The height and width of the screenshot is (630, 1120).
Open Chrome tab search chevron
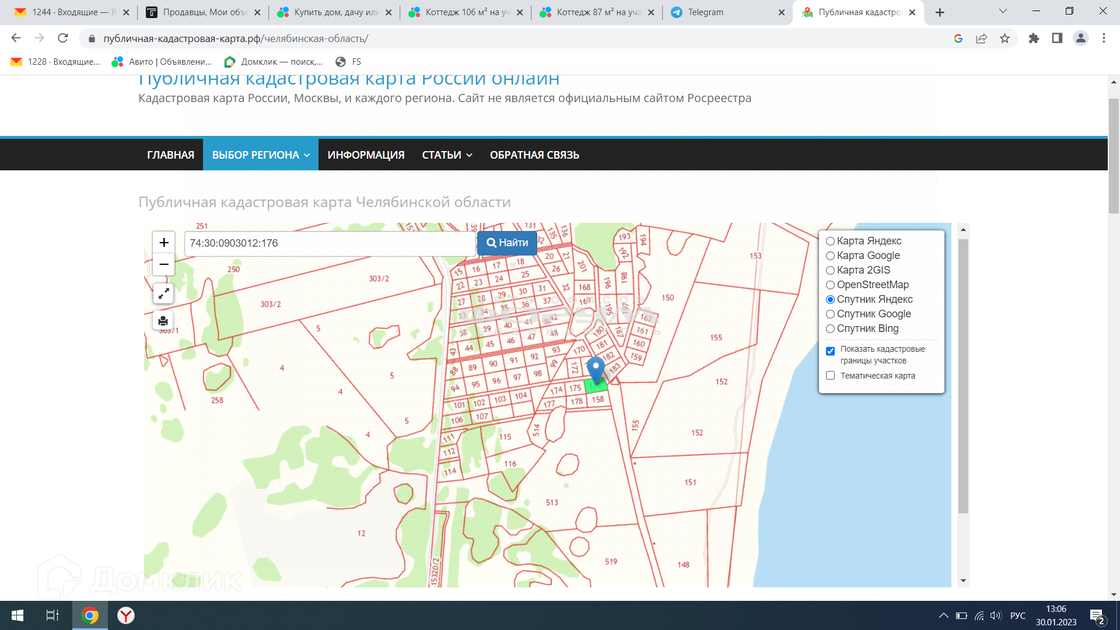tap(1003, 12)
